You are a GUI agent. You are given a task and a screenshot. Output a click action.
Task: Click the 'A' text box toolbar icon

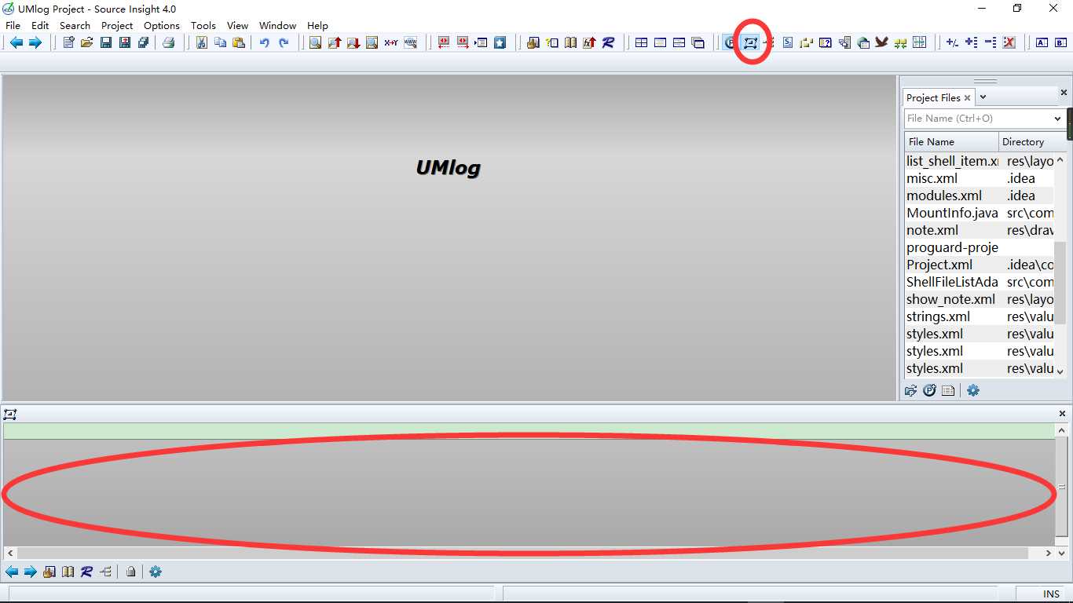1042,42
